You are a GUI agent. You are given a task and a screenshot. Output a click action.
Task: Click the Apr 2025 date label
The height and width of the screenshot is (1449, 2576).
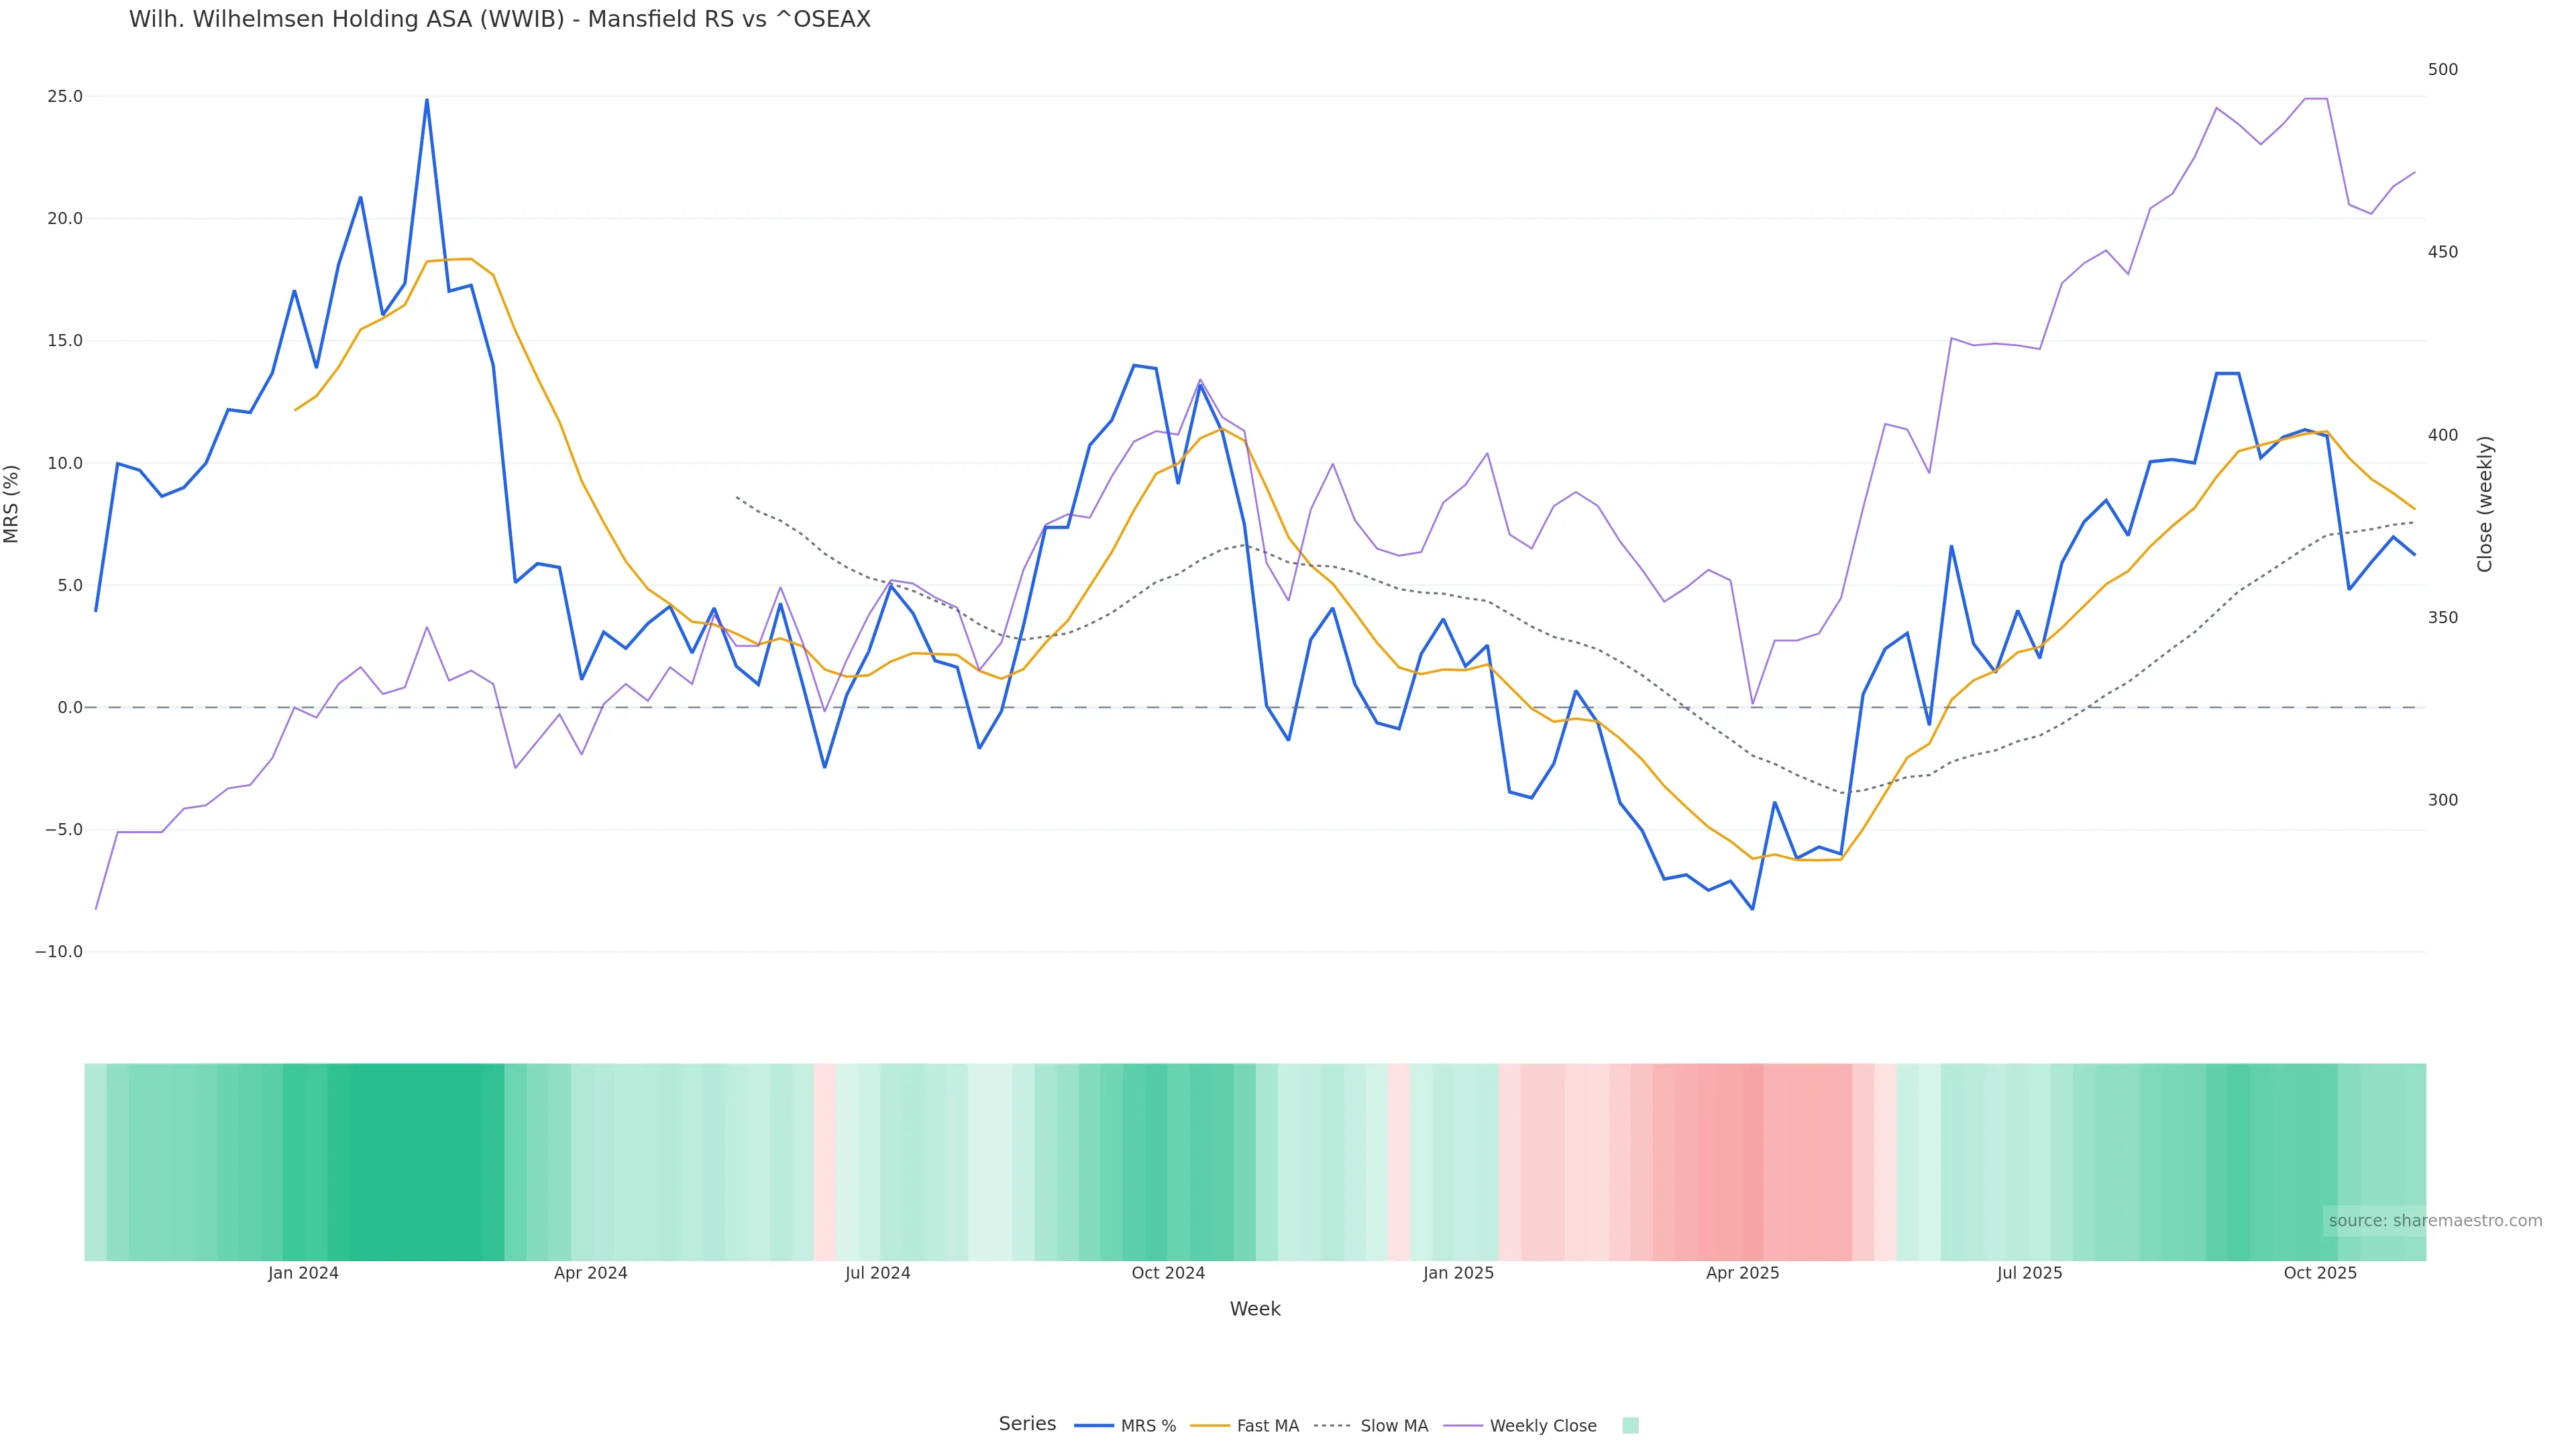tap(1742, 1274)
